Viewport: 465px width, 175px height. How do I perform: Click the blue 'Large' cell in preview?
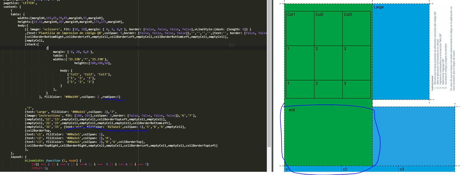[x=401, y=52]
